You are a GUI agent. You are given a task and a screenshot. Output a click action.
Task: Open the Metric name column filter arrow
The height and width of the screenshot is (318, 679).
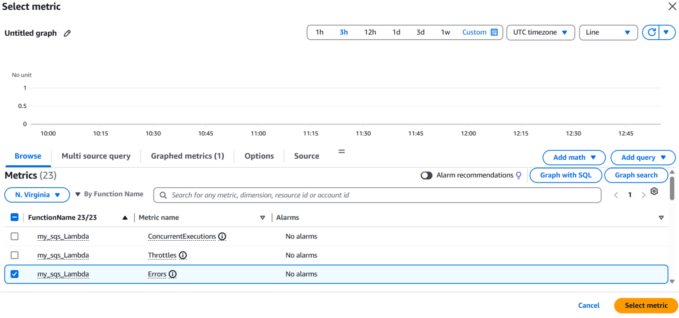tap(263, 217)
